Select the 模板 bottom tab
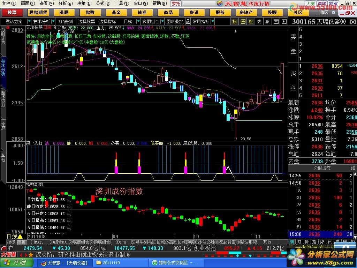This screenshot has width=357, height=268. click(x=21, y=242)
